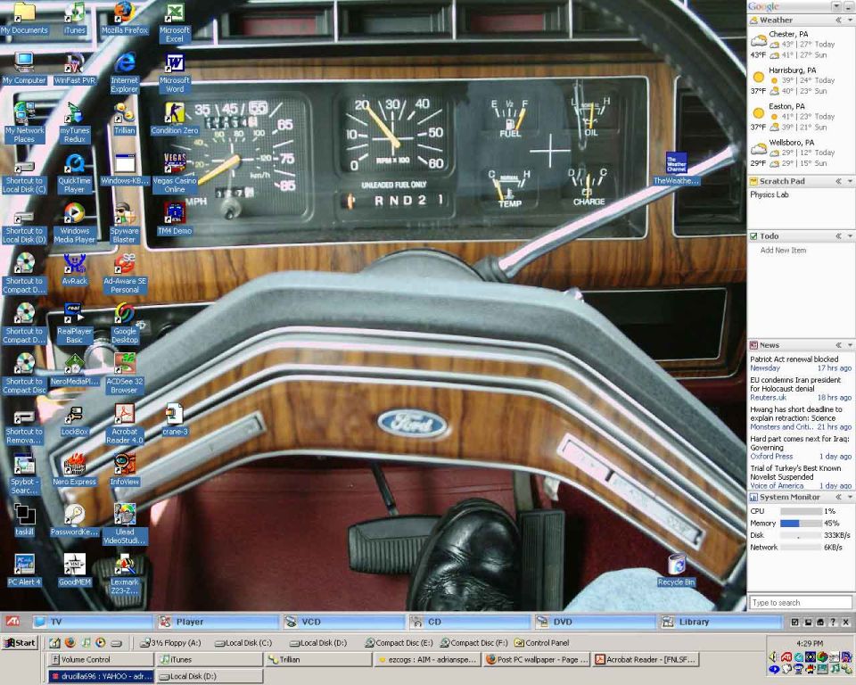Image resolution: width=856 pixels, height=685 pixels.
Task: Select the PC Alert 4 desktop icon
Action: click(x=24, y=570)
